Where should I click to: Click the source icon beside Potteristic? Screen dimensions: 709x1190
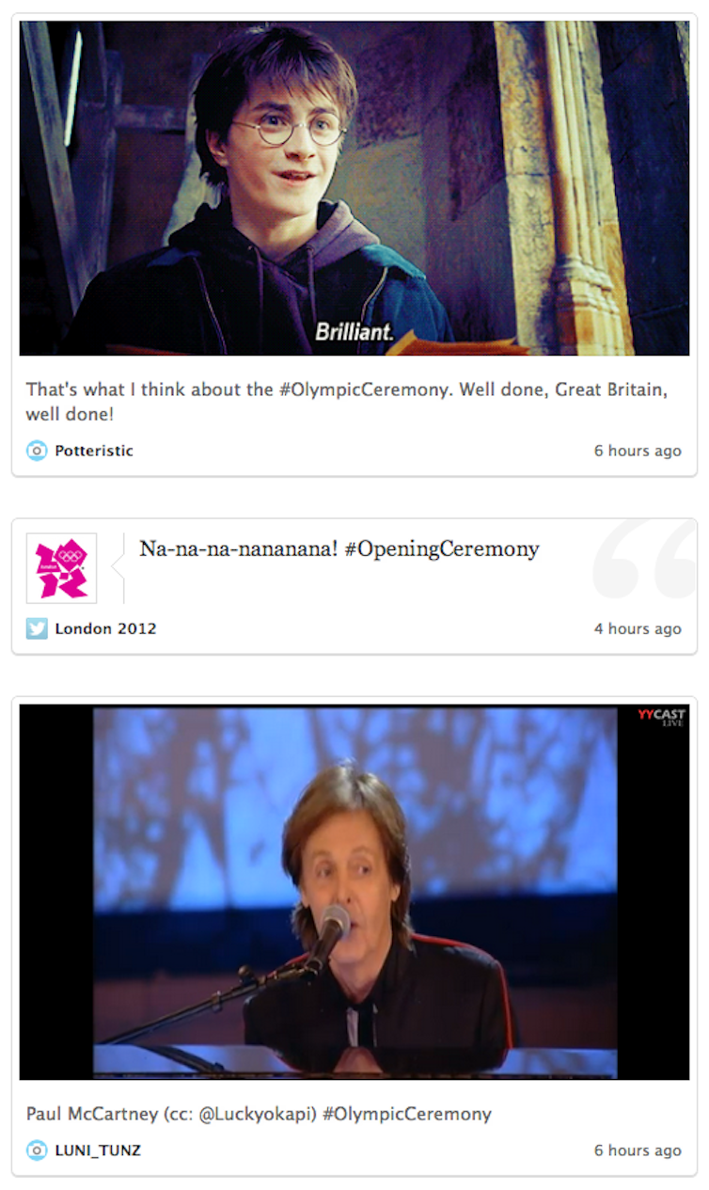(x=36, y=451)
